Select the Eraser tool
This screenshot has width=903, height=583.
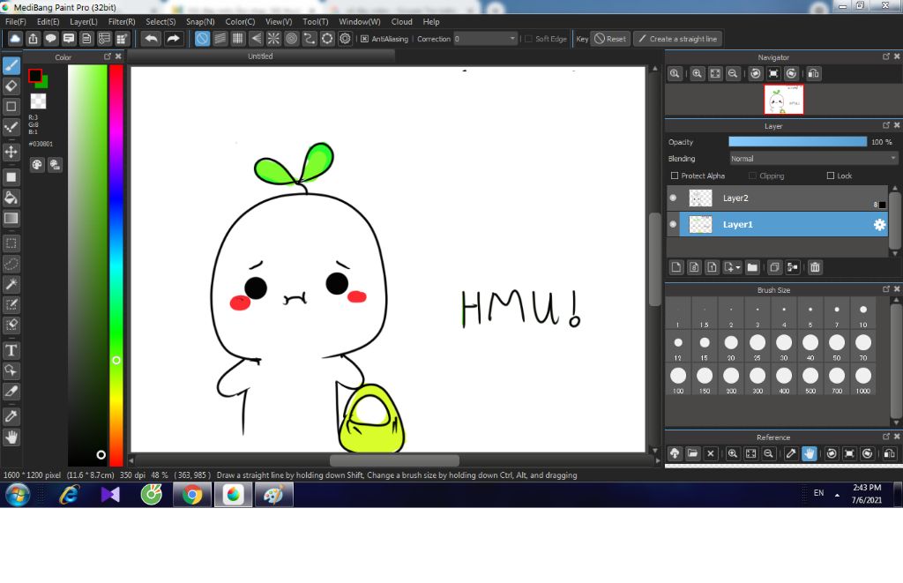tap(11, 86)
